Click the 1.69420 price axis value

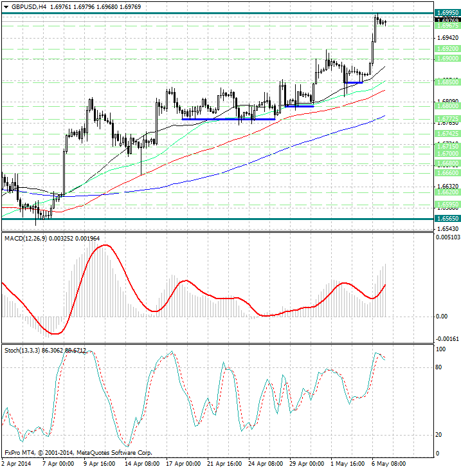pos(447,38)
